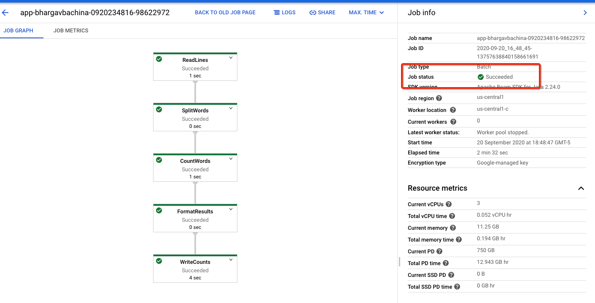Click the help icon next to Current workers
The image size is (595, 303).
(453, 122)
